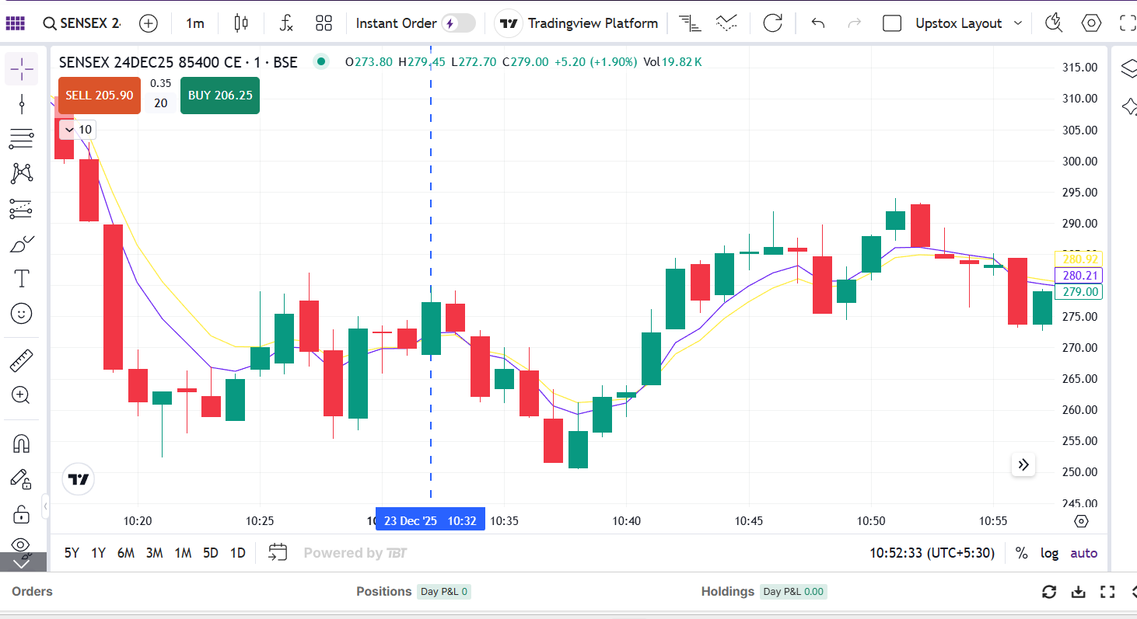Toggle the Instant Order switch

[x=458, y=23]
